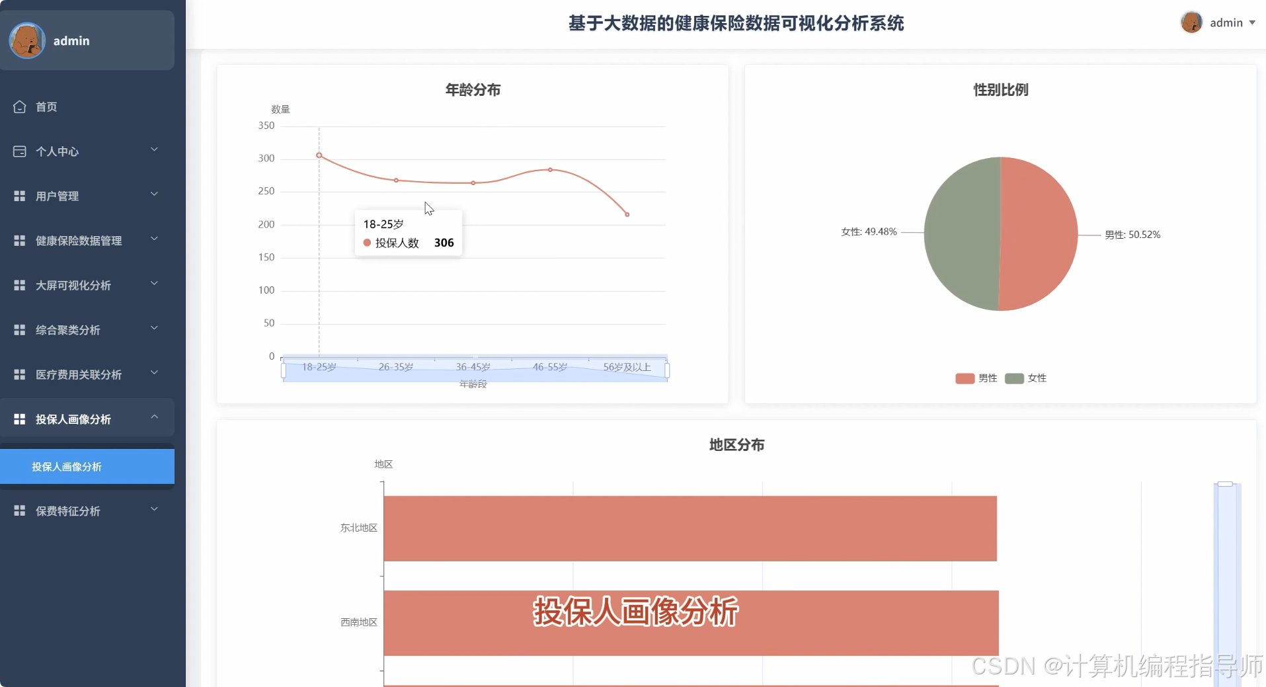Screen dimensions: 1266x687
Task: Click the 个人中心 card icon
Action: [x=20, y=151]
